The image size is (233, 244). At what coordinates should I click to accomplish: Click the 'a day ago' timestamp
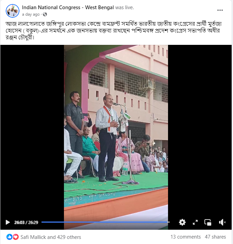click(x=31, y=14)
